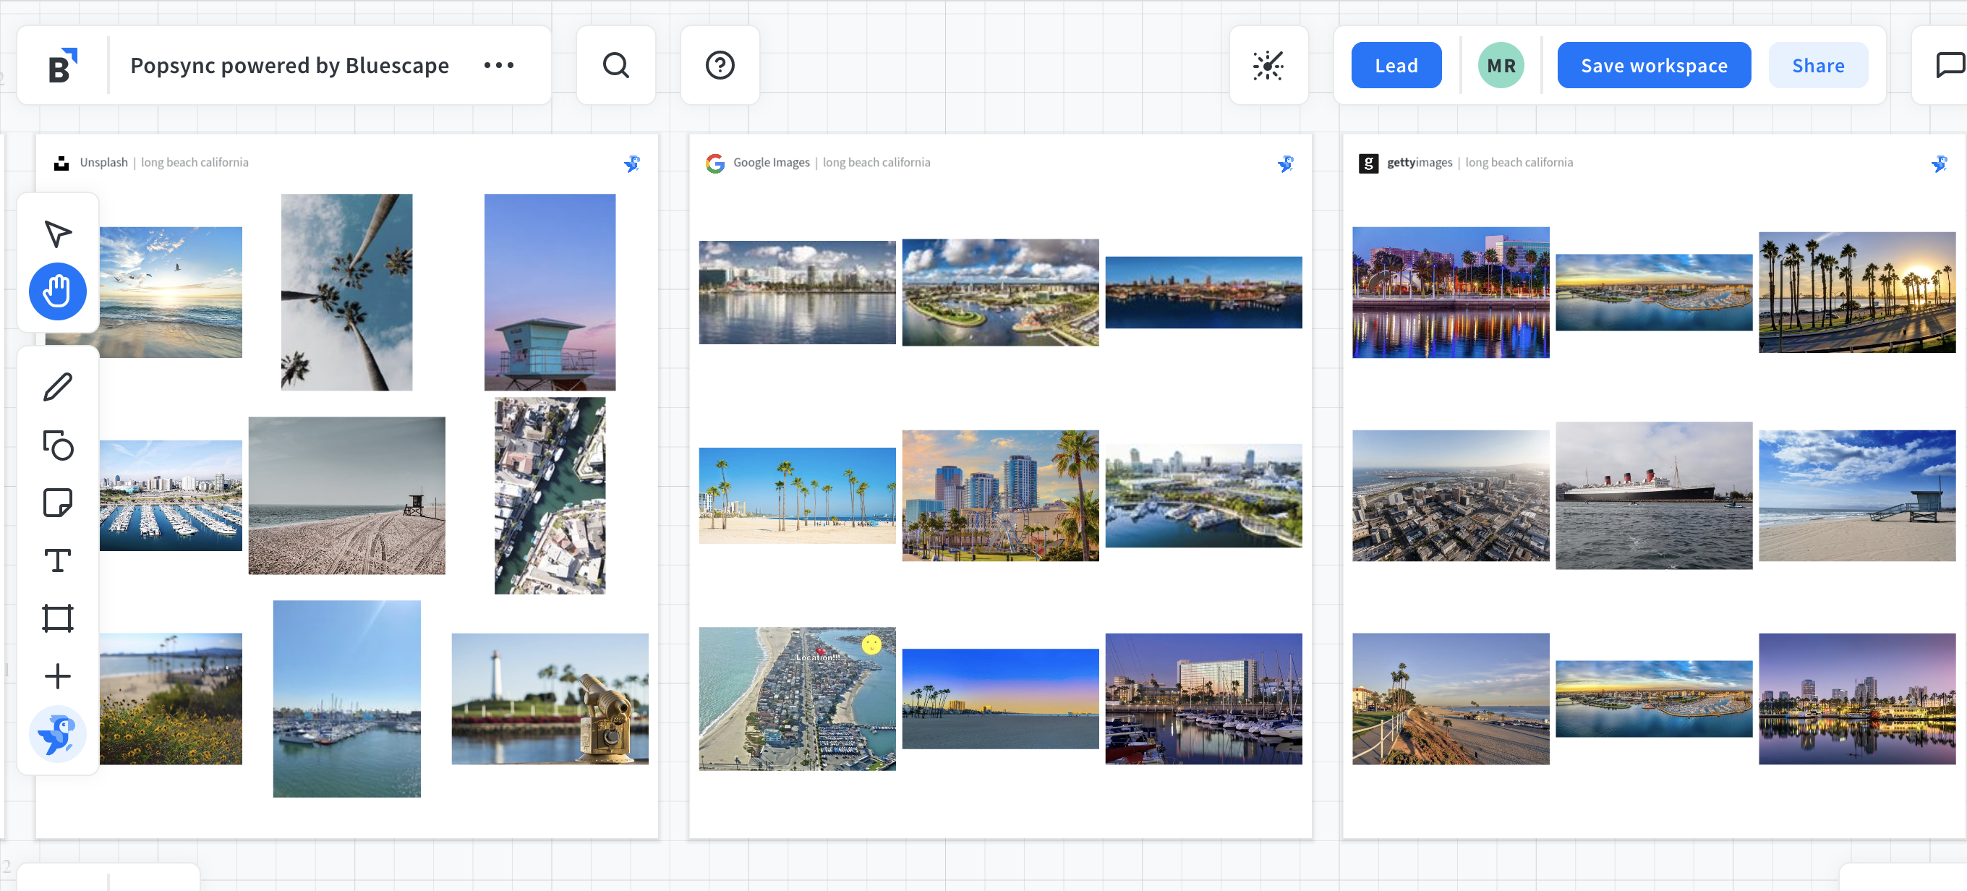Select the pencil draw tool

pyautogui.click(x=57, y=388)
